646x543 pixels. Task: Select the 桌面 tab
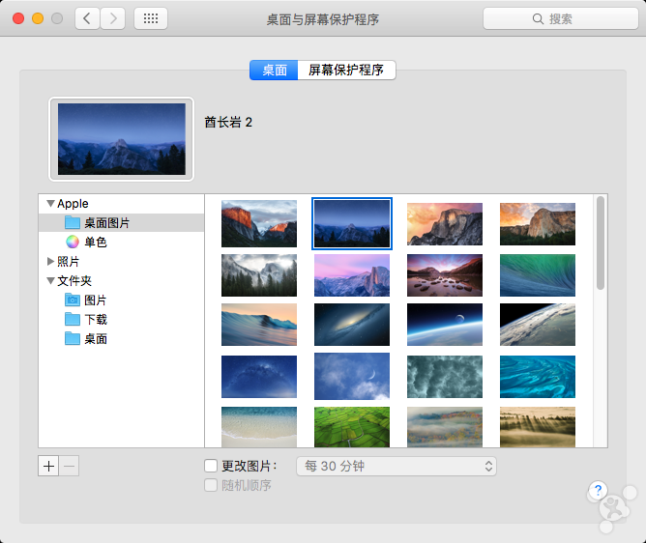tap(274, 70)
